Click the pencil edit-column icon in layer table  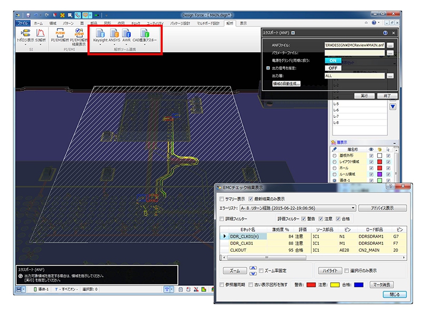click(335, 149)
